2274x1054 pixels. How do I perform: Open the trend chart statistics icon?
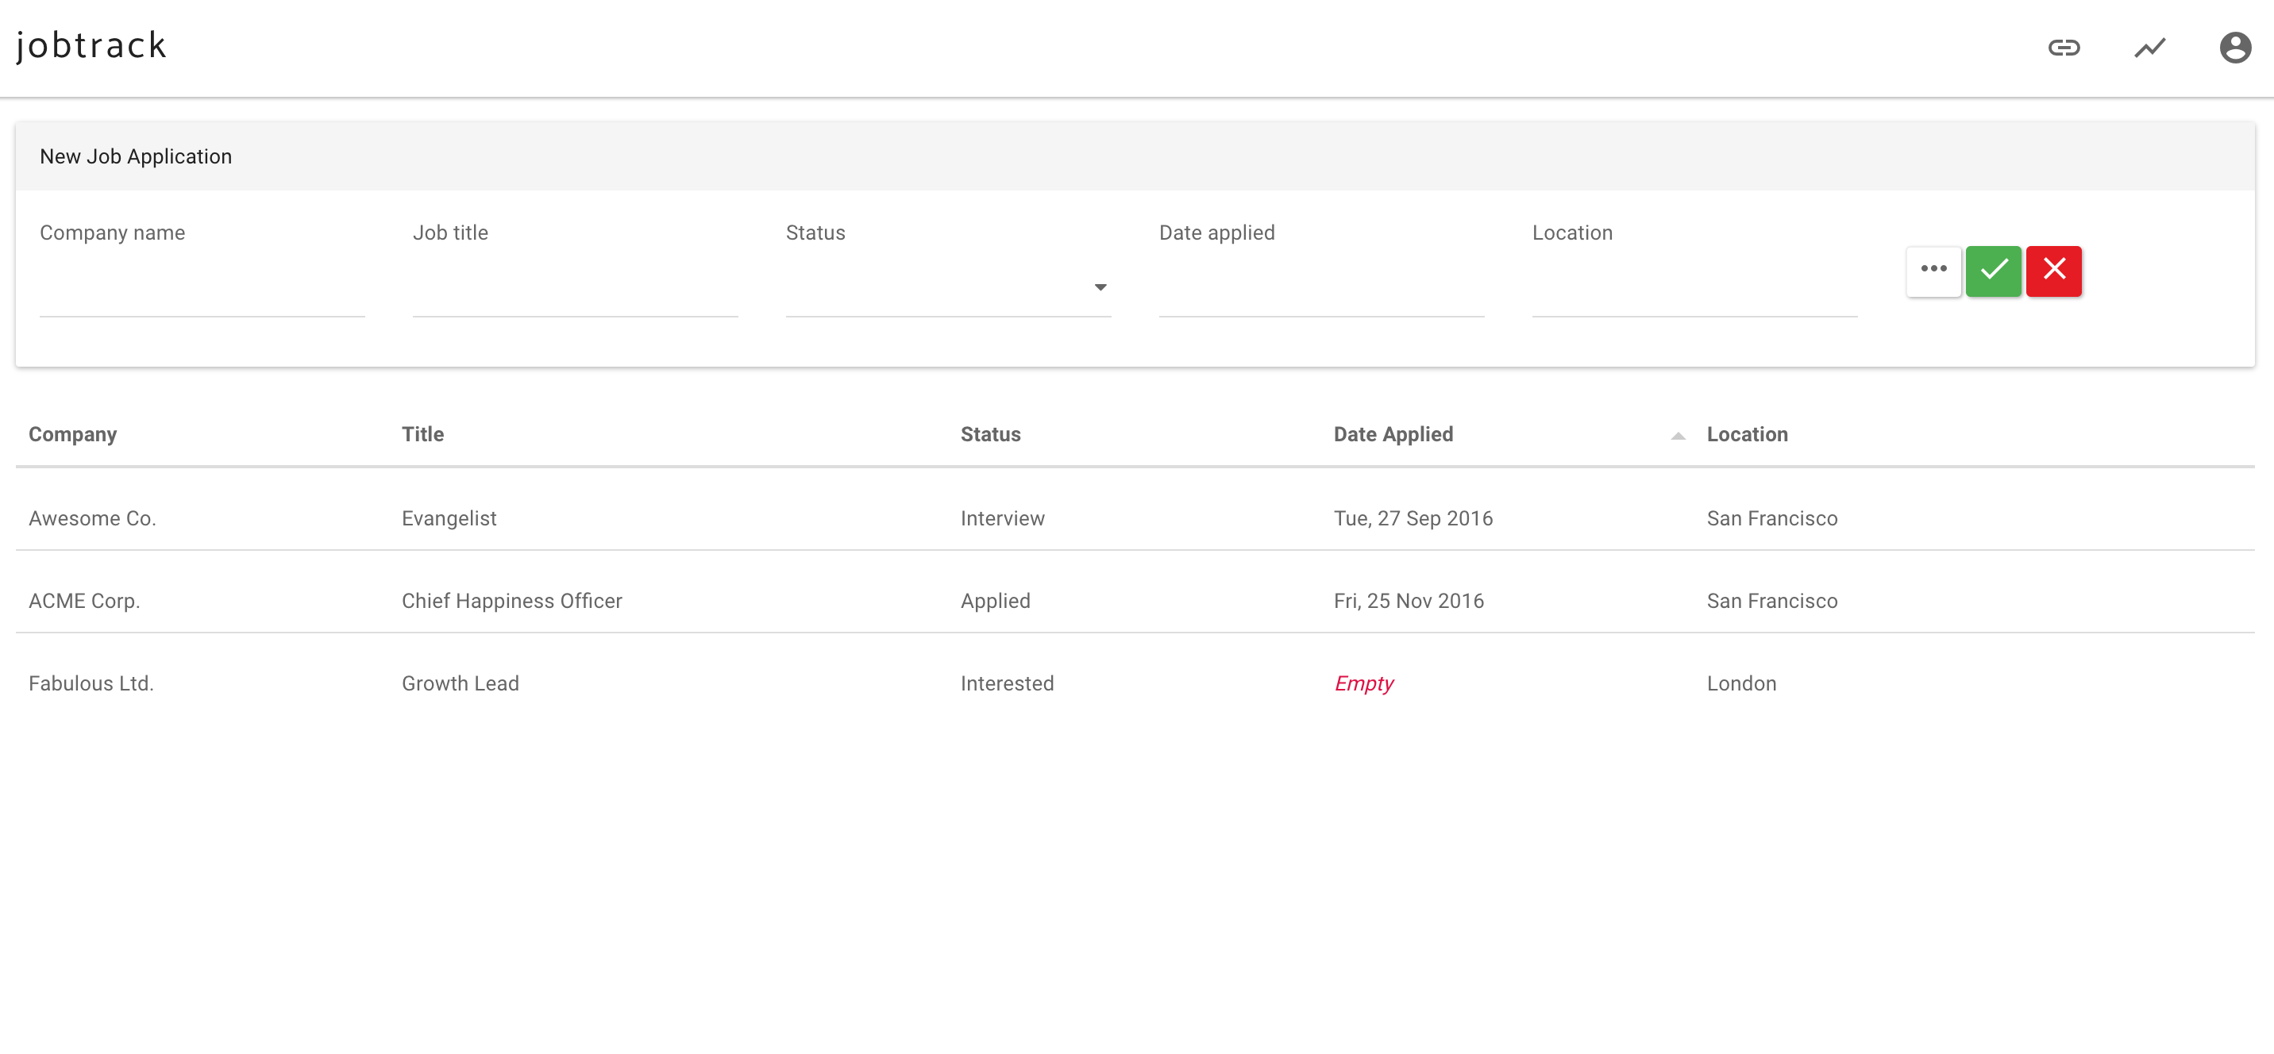click(2149, 48)
